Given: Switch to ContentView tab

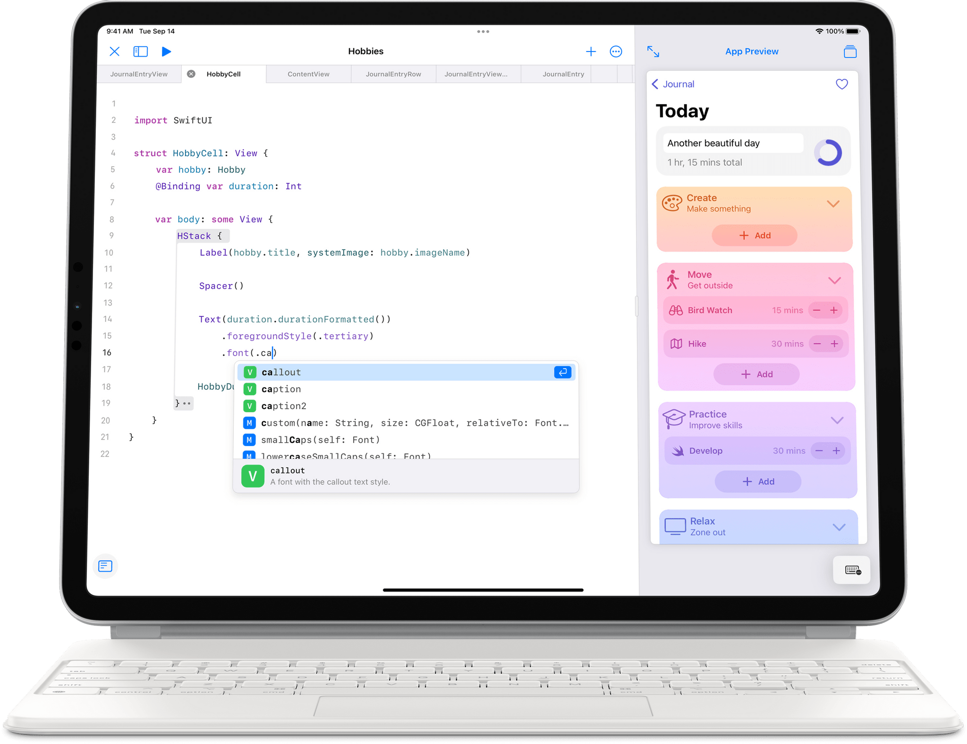Looking at the screenshot, I should coord(309,74).
